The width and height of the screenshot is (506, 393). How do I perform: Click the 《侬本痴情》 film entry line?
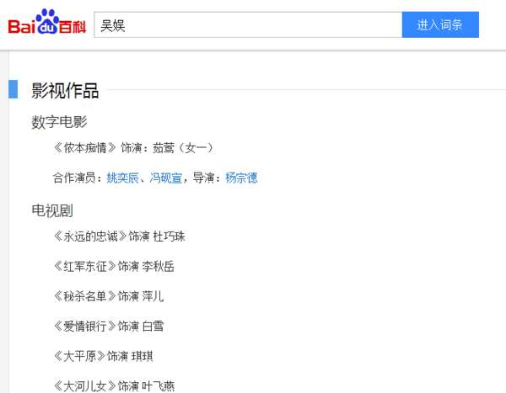point(133,148)
